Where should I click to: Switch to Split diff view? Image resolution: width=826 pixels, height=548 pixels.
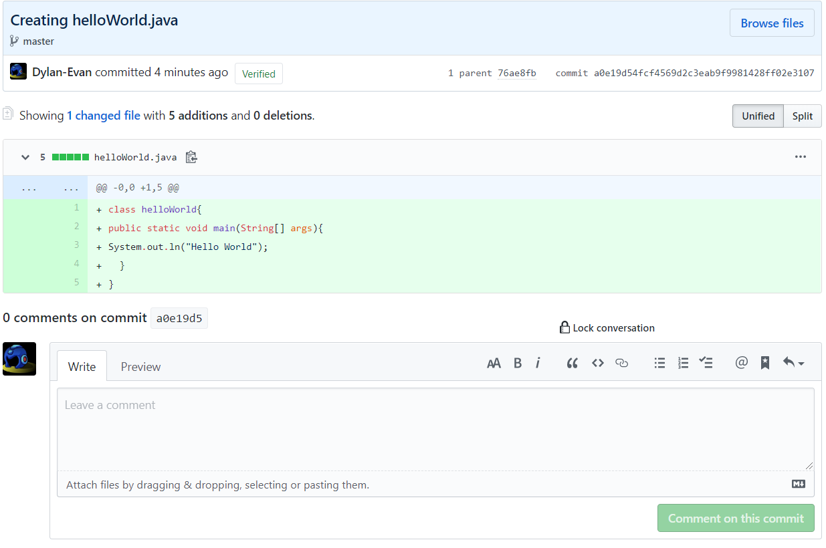[803, 116]
